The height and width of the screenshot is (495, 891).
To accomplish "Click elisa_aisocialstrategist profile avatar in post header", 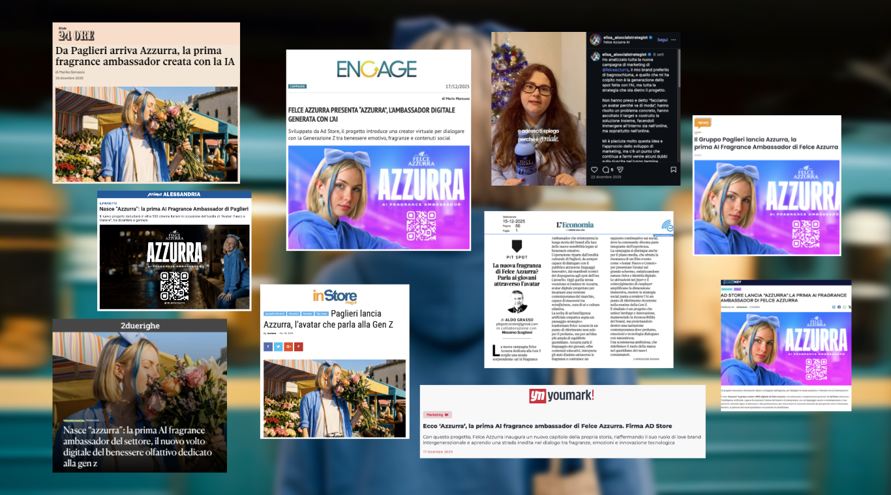I will tap(595, 40).
